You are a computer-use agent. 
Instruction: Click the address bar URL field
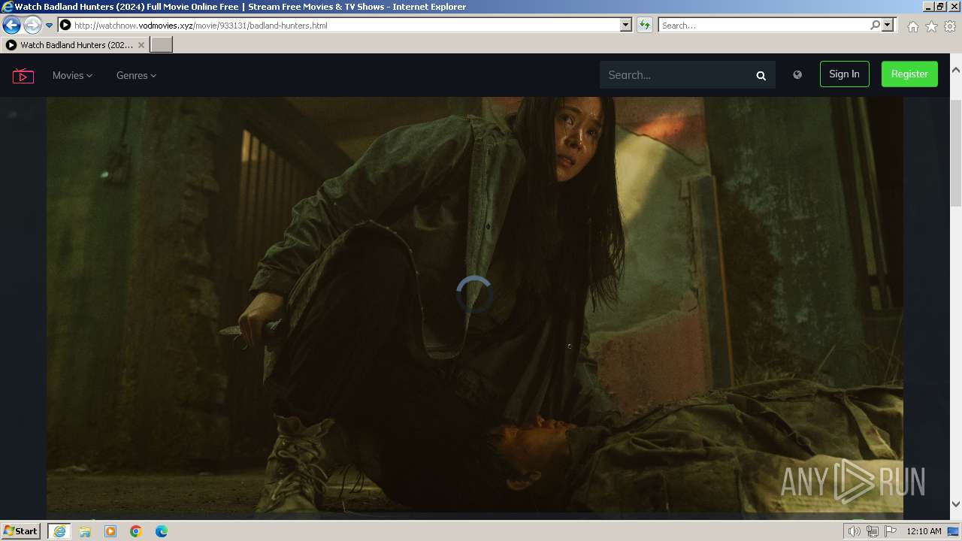346,25
